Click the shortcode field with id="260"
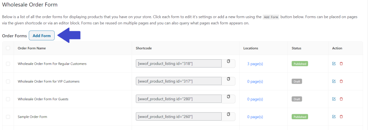Image resolution: width=368 pixels, height=130 pixels. (x=179, y=117)
